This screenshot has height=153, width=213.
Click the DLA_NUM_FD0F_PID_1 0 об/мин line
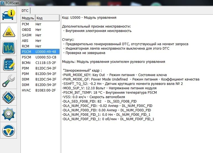108,119
